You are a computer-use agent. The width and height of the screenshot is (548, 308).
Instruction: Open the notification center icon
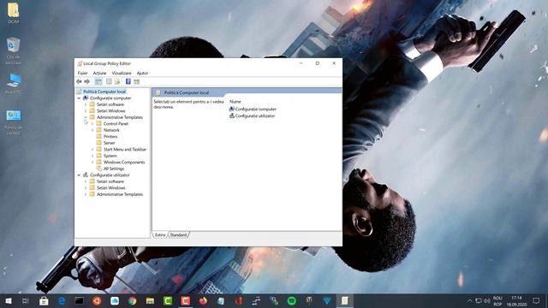pyautogui.click(x=536, y=300)
